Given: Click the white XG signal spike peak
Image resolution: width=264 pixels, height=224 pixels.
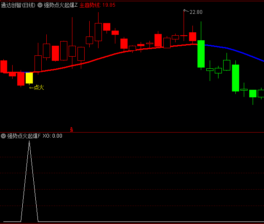Looking at the screenshot, I should pos(29,142).
